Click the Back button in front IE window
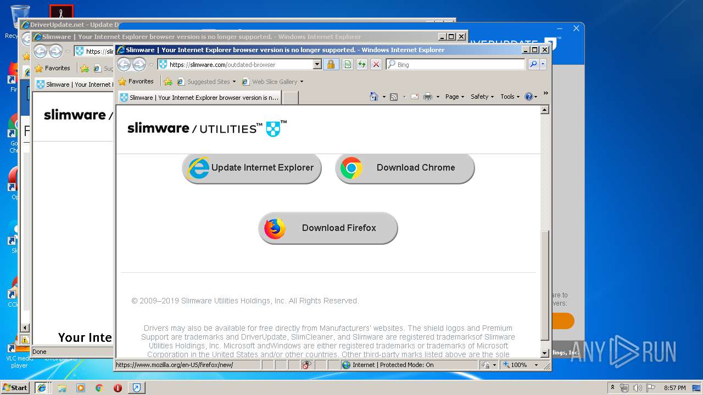Image resolution: width=703 pixels, height=395 pixels. 124,64
